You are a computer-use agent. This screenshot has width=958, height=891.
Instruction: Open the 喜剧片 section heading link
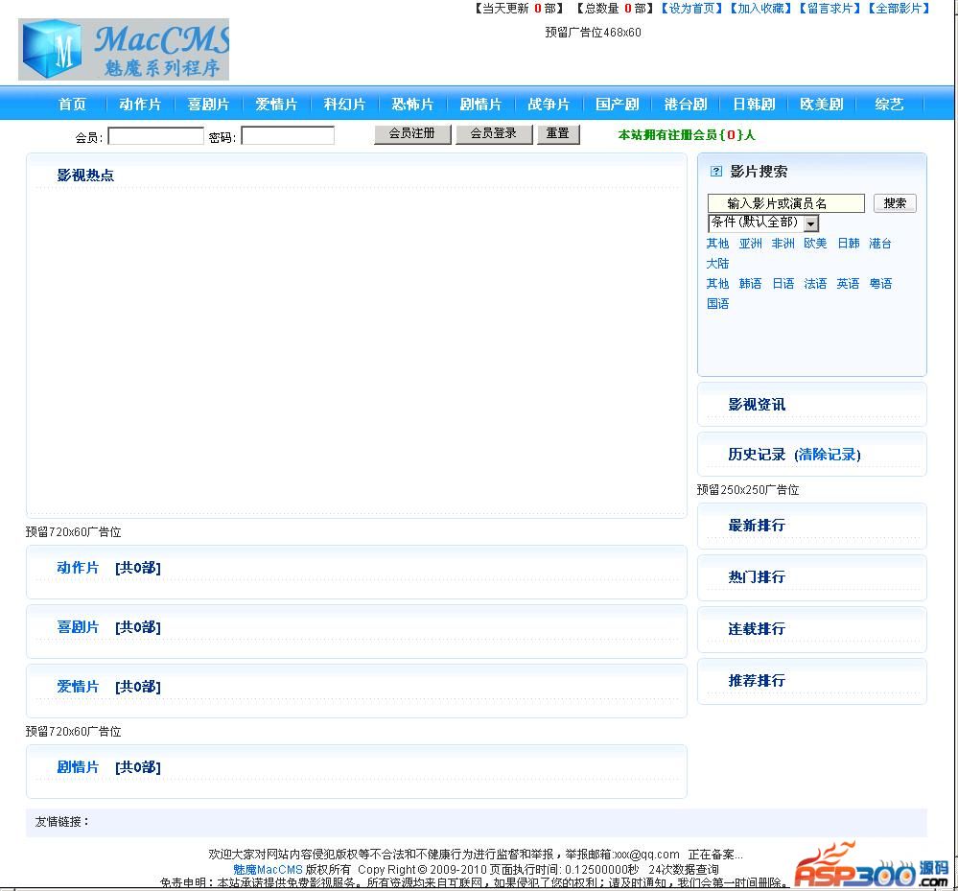click(x=78, y=627)
